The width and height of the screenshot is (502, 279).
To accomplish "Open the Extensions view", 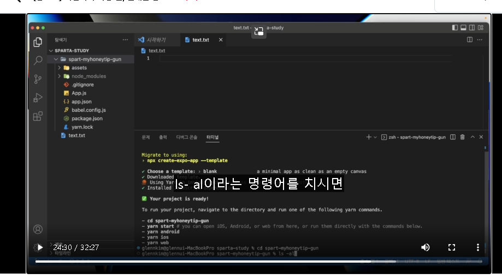I will [38, 116].
